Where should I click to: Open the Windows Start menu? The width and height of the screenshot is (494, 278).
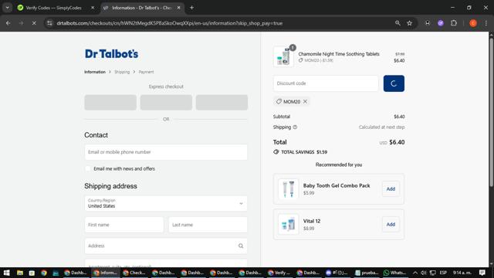click(x=6, y=273)
